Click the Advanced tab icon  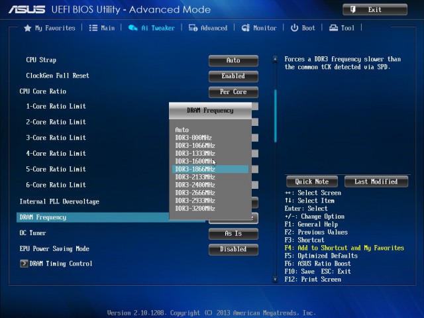click(193, 28)
